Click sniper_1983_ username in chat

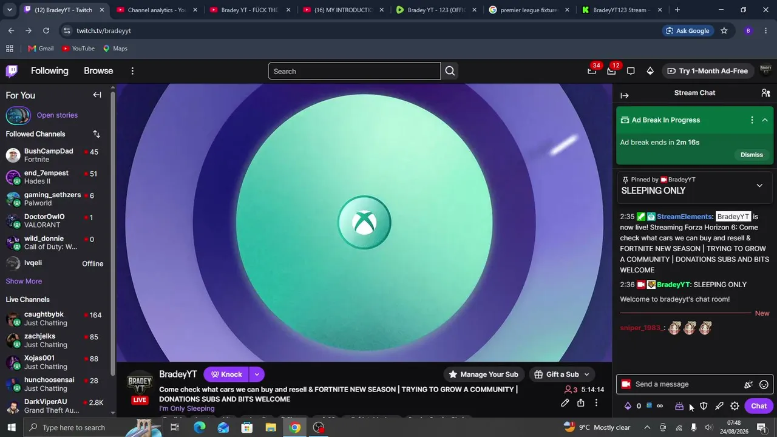tap(642, 328)
